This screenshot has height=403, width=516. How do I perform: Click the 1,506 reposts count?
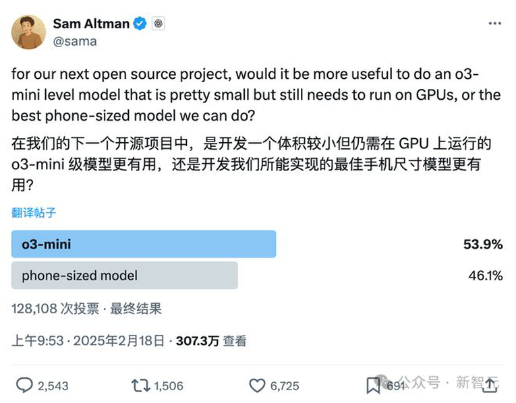coord(169,386)
